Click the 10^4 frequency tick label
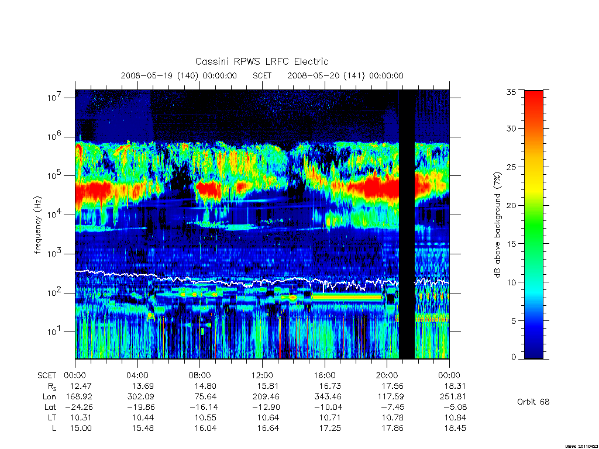 tap(54, 215)
